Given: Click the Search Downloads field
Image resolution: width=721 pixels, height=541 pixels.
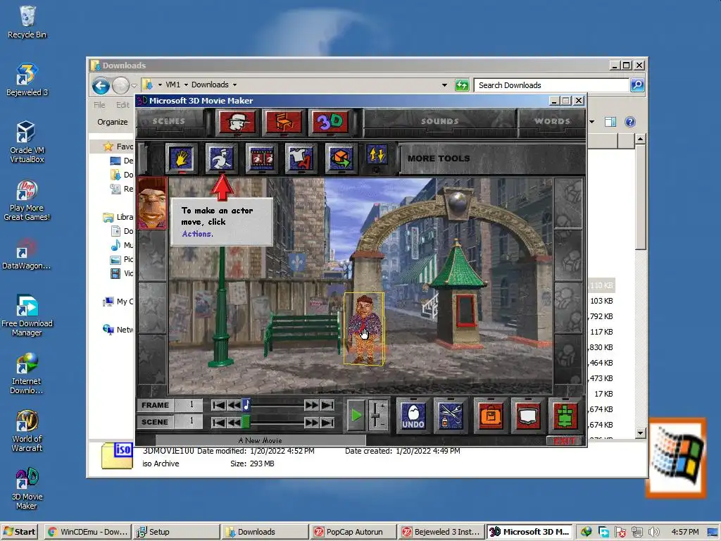Looking at the screenshot, I should coord(551,85).
